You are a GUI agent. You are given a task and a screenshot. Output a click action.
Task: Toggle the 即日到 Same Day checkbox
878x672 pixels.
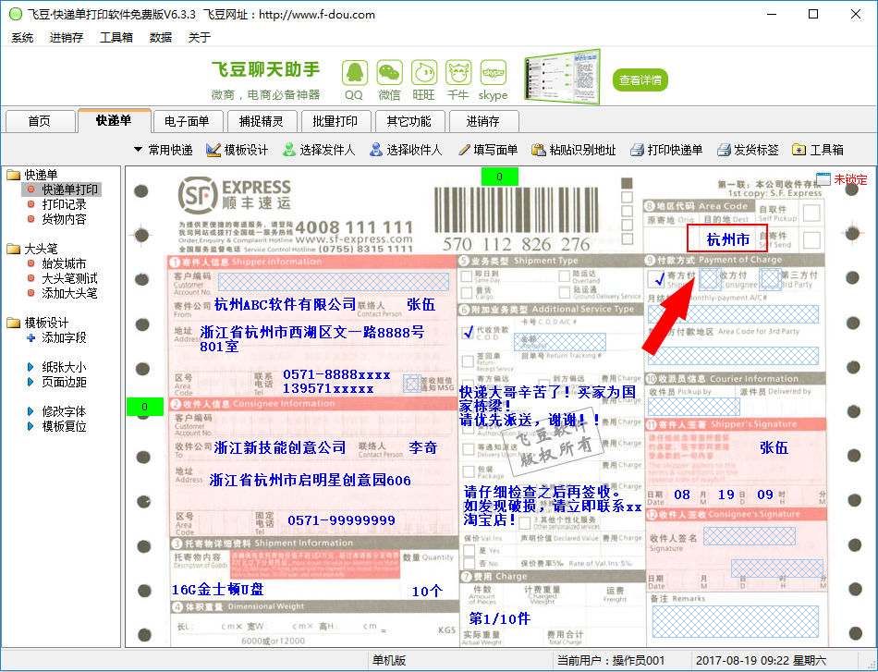click(x=467, y=276)
